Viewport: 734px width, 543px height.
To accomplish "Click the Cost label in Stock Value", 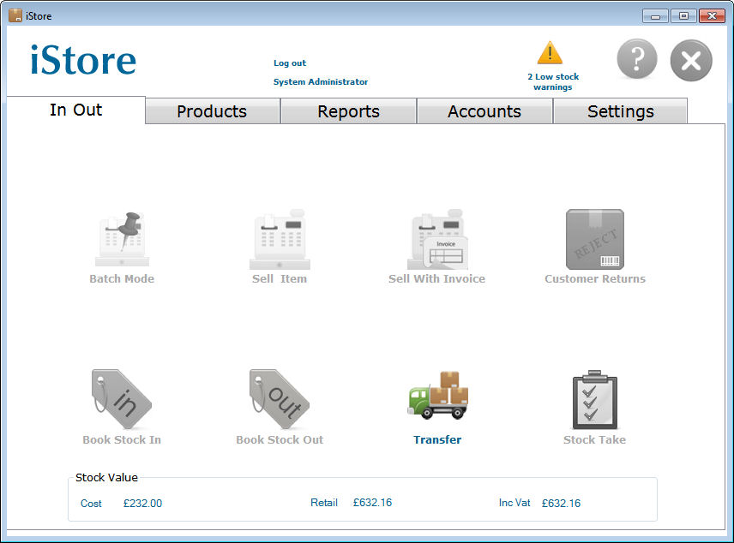I will point(91,504).
